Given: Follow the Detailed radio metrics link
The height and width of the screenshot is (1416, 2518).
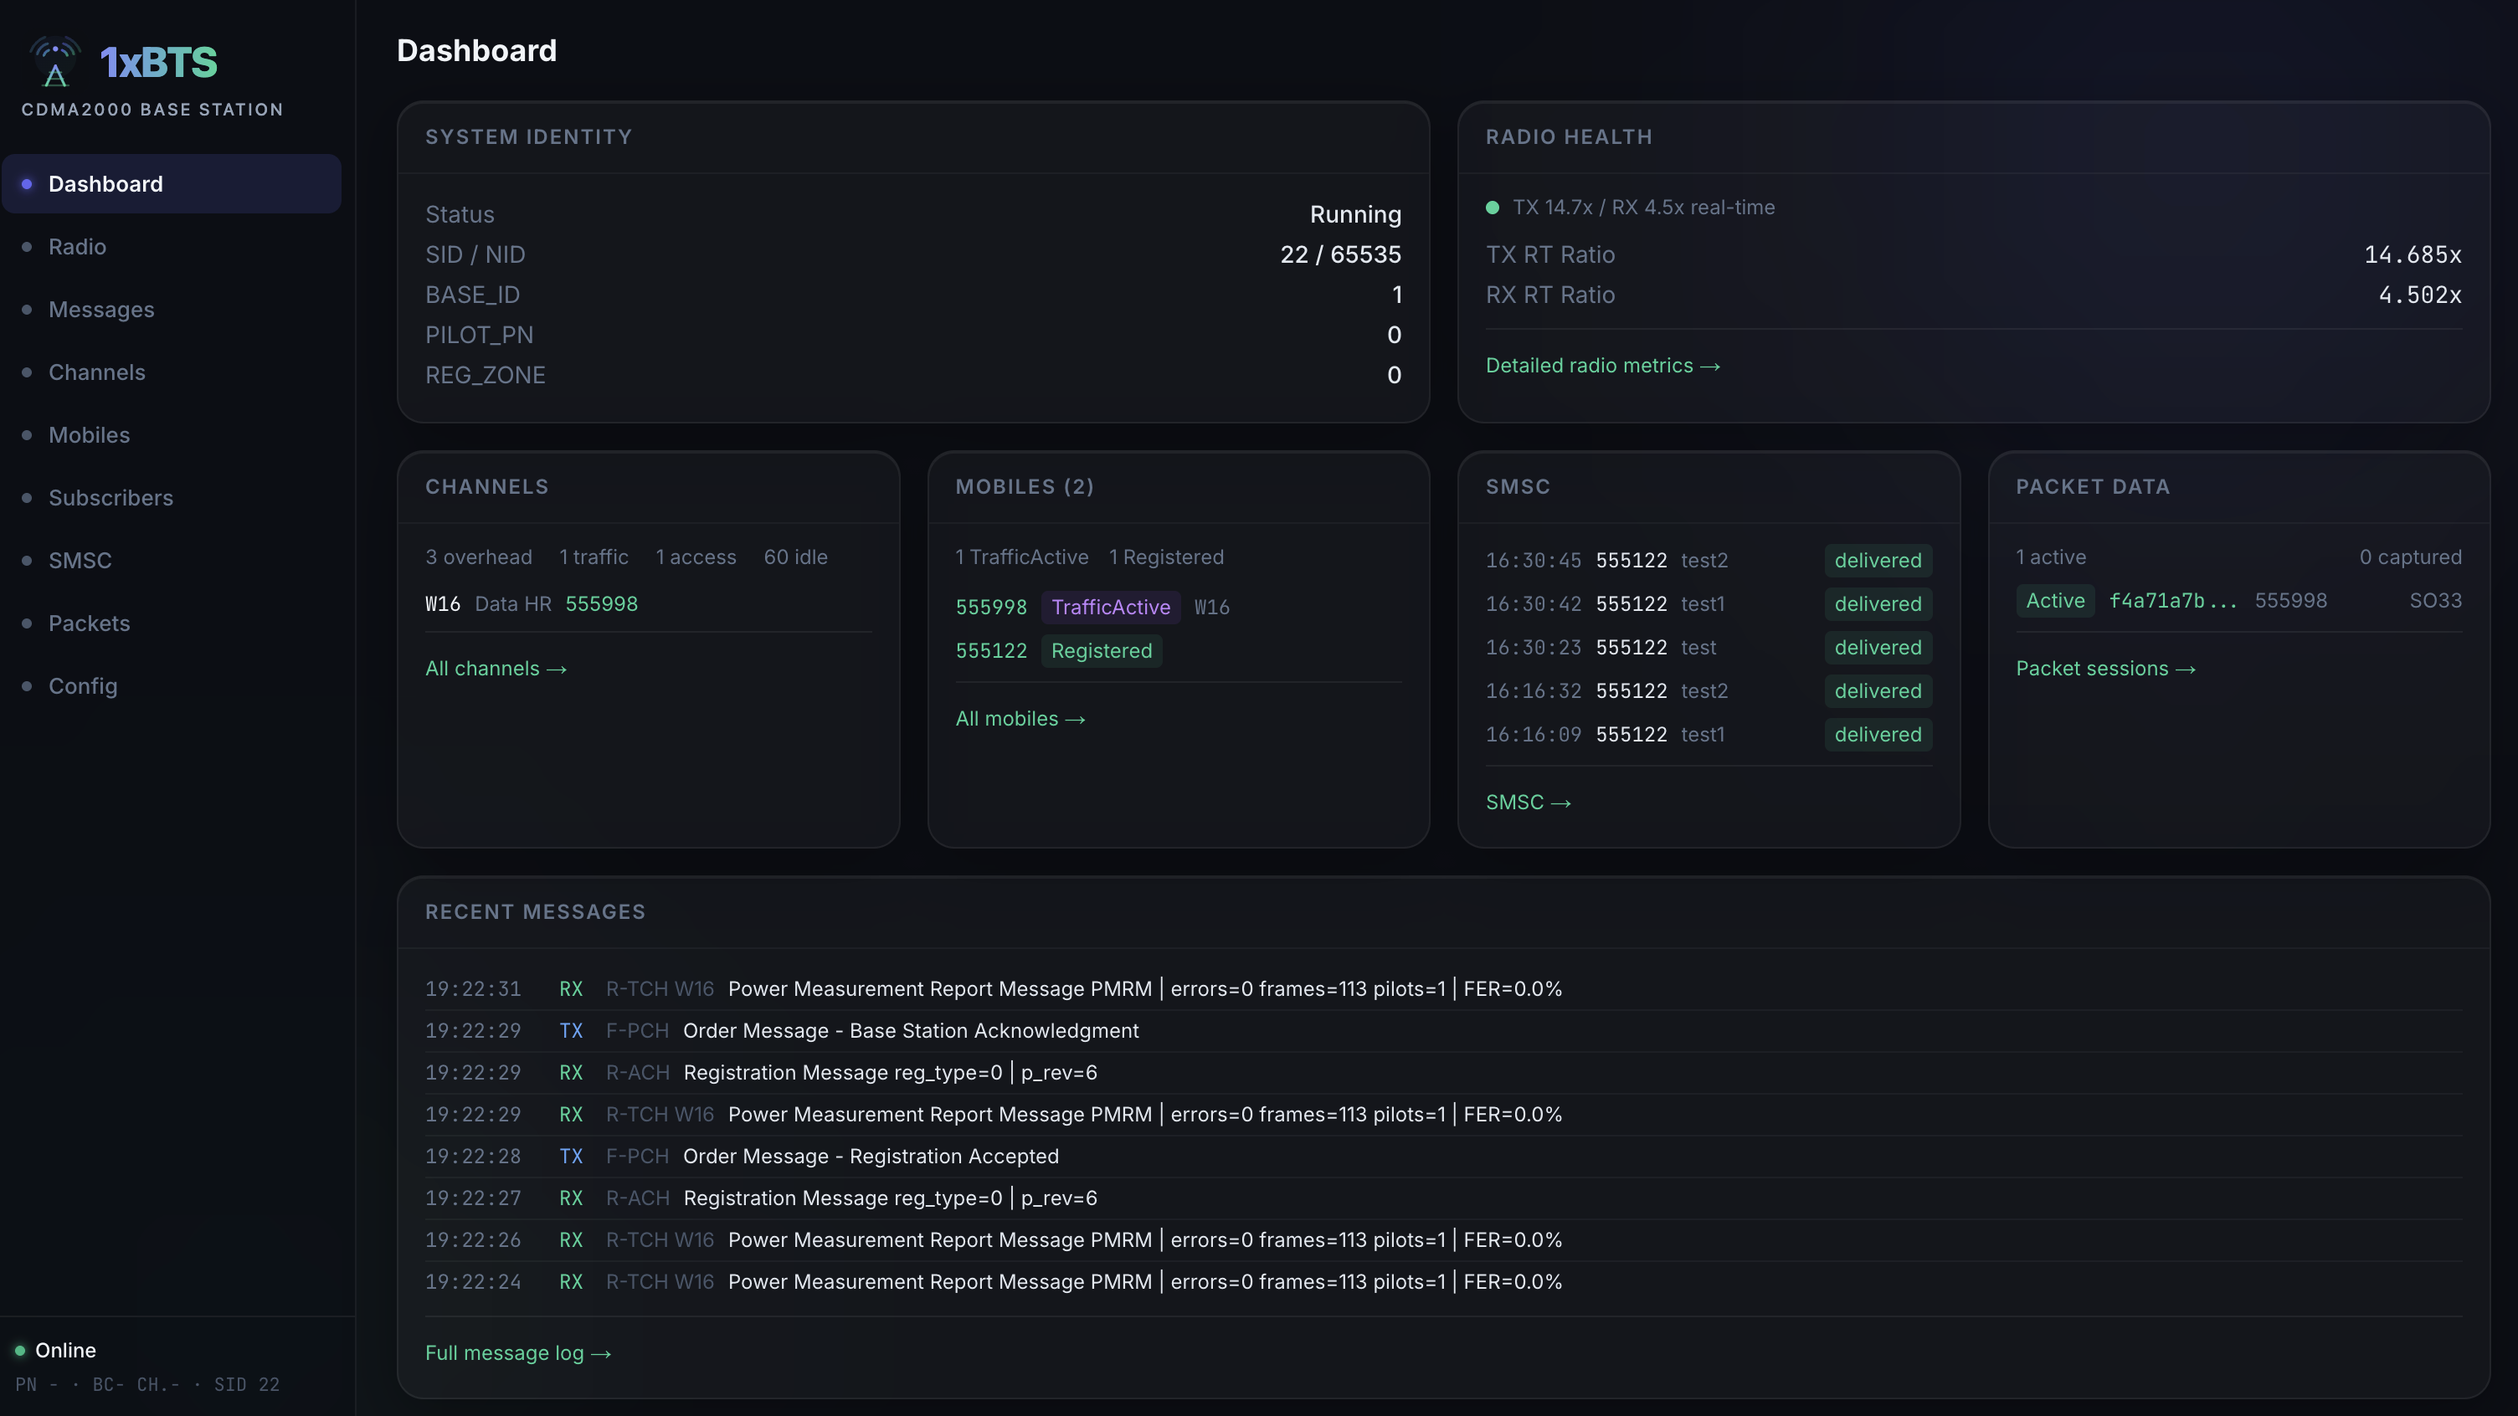Looking at the screenshot, I should [x=1603, y=366].
